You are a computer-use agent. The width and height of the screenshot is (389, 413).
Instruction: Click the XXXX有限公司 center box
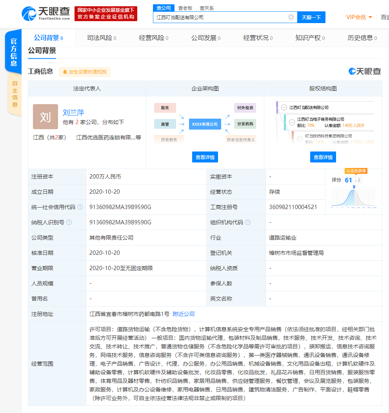(205, 124)
